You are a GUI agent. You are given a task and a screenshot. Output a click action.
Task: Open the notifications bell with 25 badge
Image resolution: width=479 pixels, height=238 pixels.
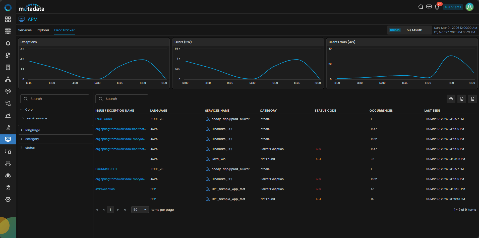point(437,7)
